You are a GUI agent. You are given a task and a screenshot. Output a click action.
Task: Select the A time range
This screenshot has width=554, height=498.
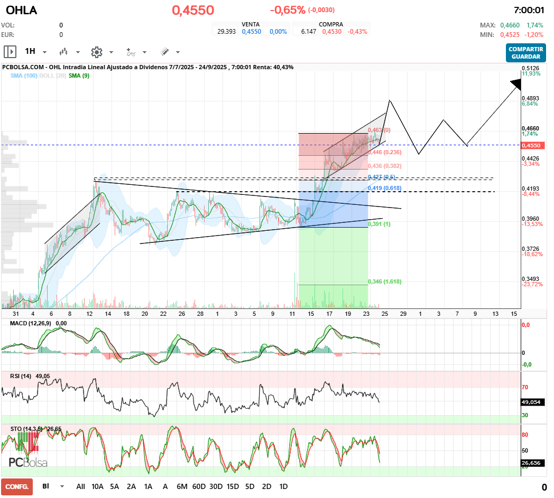165,487
